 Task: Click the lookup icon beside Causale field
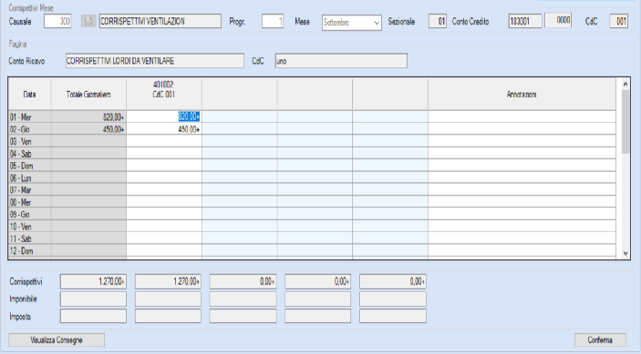coord(88,21)
